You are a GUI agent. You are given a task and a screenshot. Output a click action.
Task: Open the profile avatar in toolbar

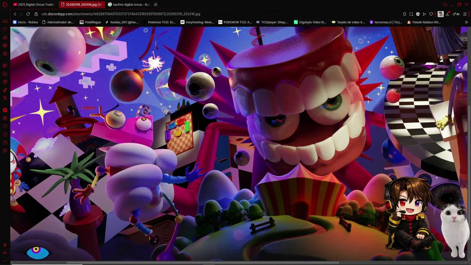click(x=440, y=14)
